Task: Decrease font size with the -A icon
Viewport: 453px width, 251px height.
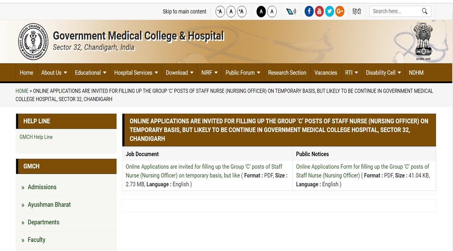Action: pyautogui.click(x=220, y=12)
